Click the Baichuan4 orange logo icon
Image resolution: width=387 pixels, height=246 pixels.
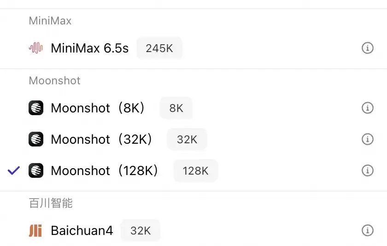coord(35,230)
